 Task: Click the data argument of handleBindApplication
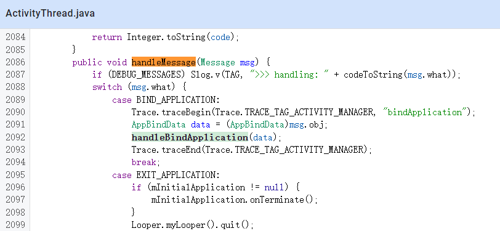[263, 137]
